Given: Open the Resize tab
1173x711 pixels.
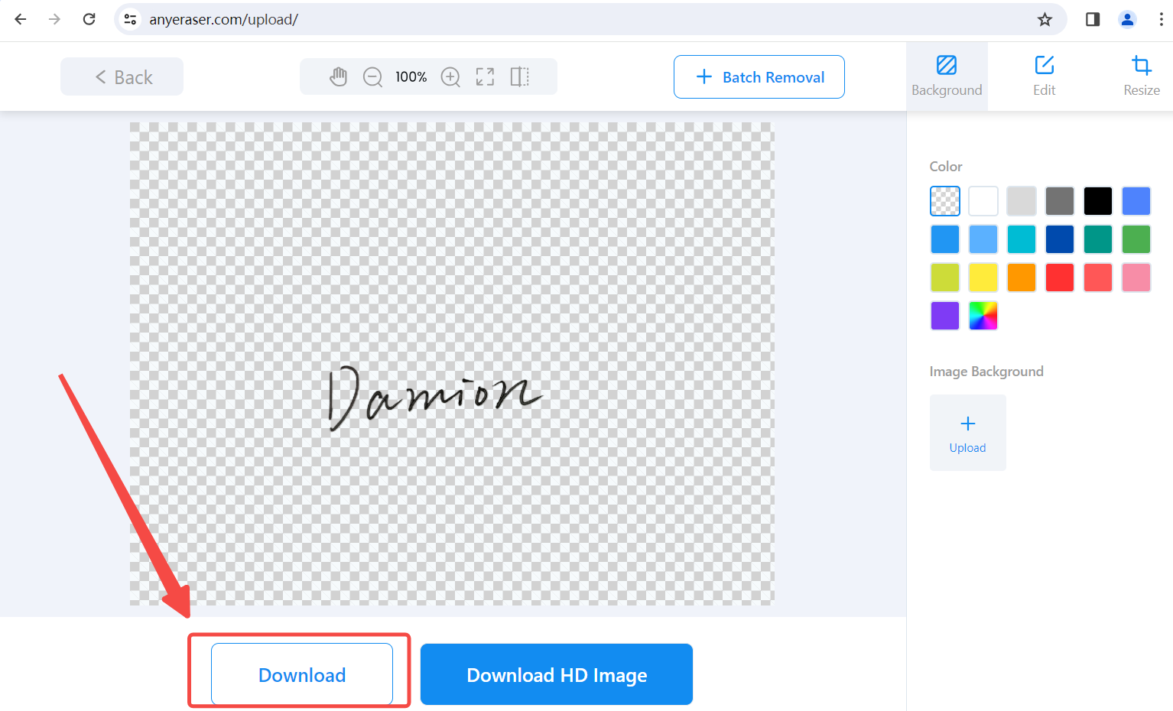Looking at the screenshot, I should [1141, 76].
